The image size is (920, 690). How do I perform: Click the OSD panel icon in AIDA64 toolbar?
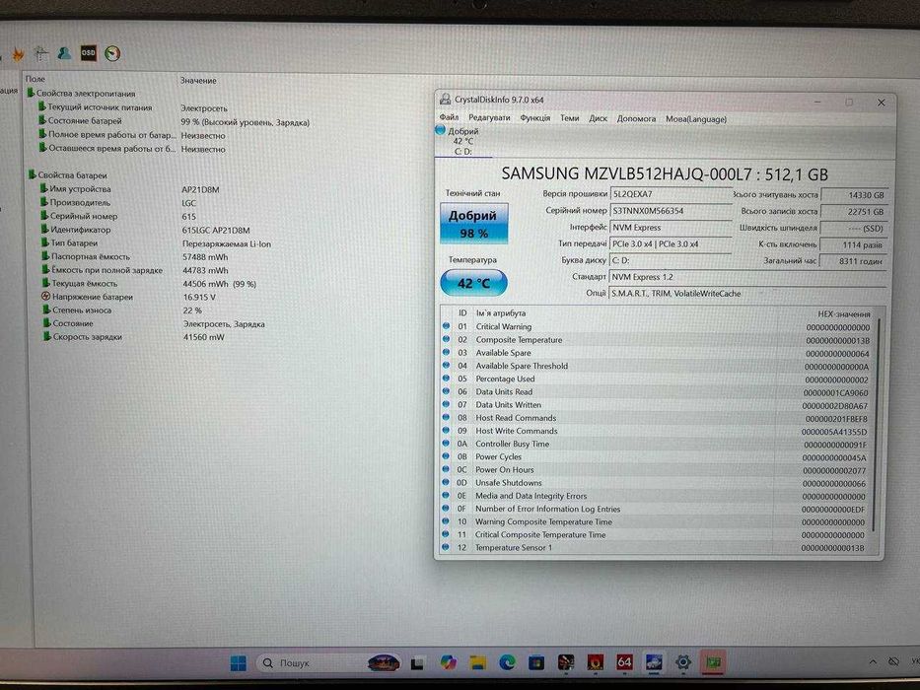(x=88, y=53)
